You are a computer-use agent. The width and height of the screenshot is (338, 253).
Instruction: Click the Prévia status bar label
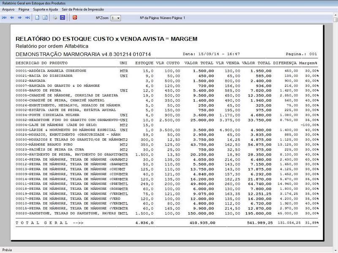click(x=7, y=248)
